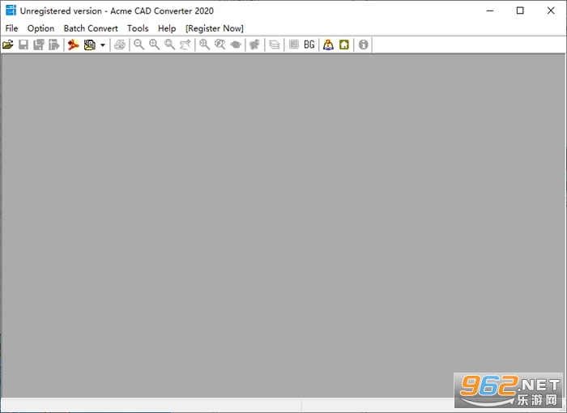The image size is (567, 413).
Task: Close the Acme CAD Converter window
Action: [551, 11]
